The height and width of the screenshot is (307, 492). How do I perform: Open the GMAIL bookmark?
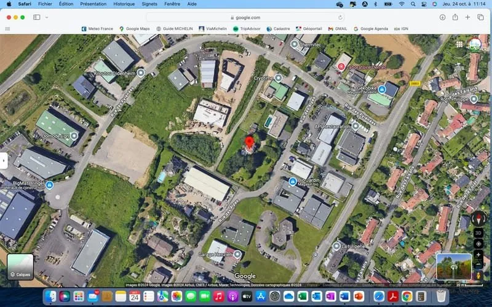tap(337, 28)
